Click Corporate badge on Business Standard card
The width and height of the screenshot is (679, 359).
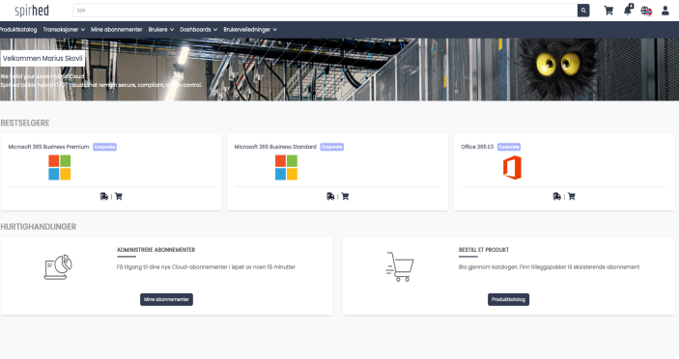click(x=331, y=147)
